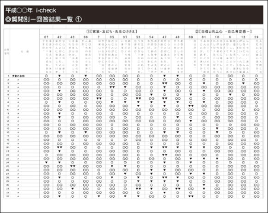The height and width of the screenshot is (213, 268).
Task: Select the double triangle in row 31, column 48
Action: coord(178,189)
